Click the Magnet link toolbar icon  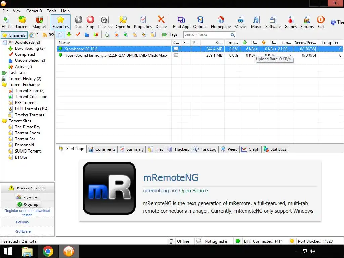39,22
